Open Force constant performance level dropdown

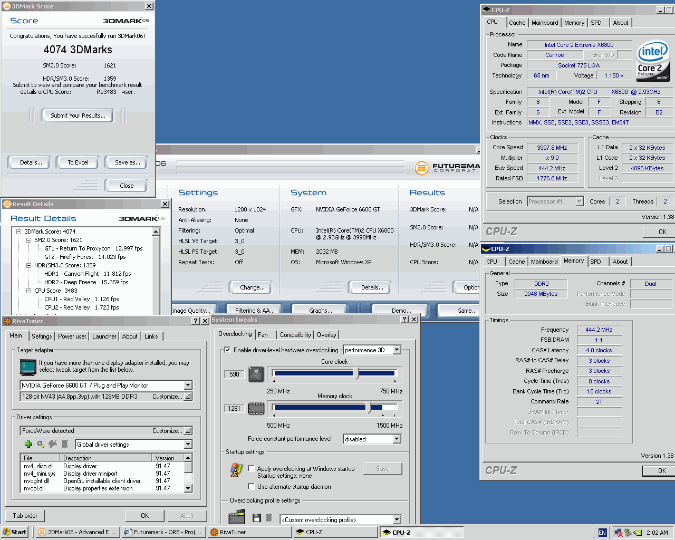click(397, 439)
